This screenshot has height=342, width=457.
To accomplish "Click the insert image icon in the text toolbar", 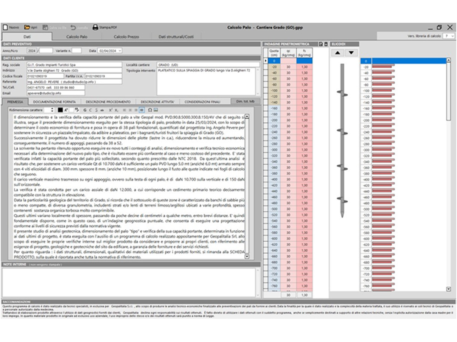I will click(x=156, y=110).
